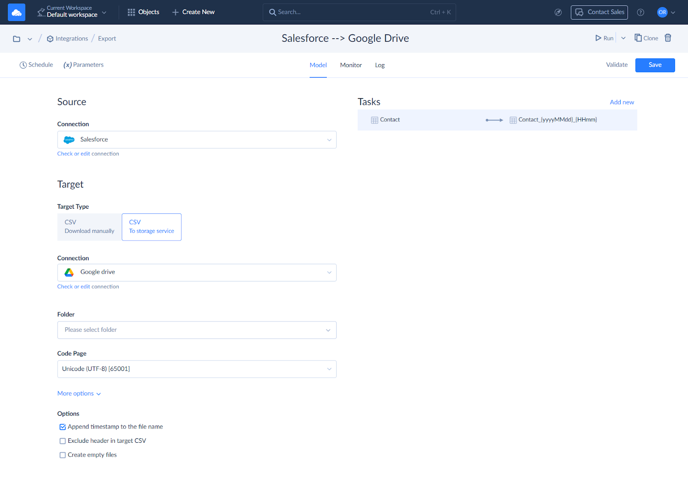Uncheck Append timestamp to the file name
This screenshot has height=494, width=688.
63,427
